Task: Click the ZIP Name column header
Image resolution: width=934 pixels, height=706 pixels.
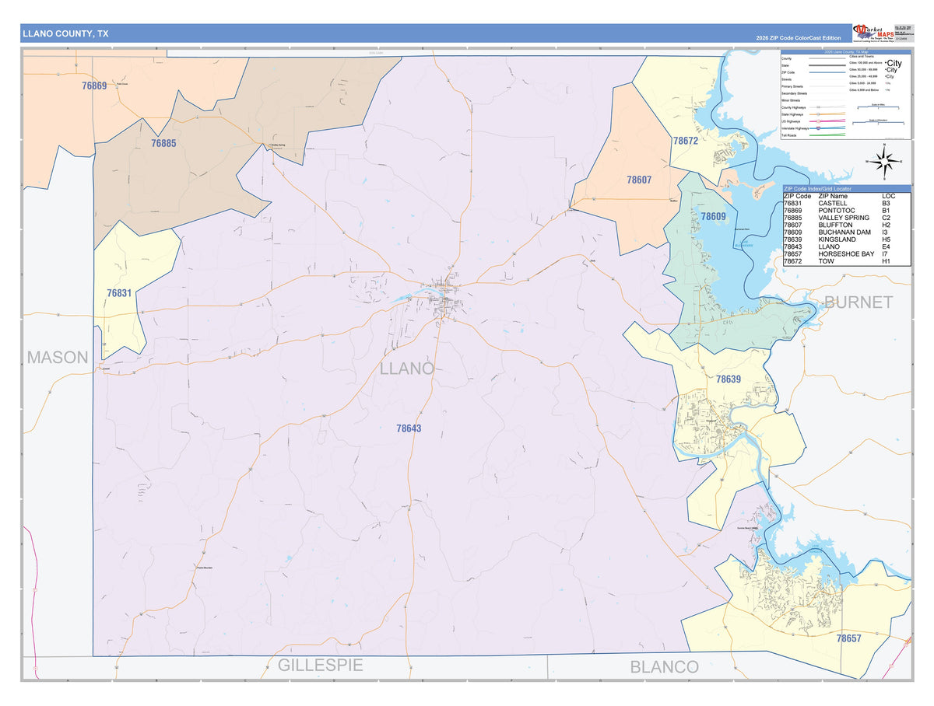Action: tap(833, 196)
